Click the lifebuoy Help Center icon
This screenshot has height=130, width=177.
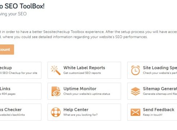click(56, 112)
